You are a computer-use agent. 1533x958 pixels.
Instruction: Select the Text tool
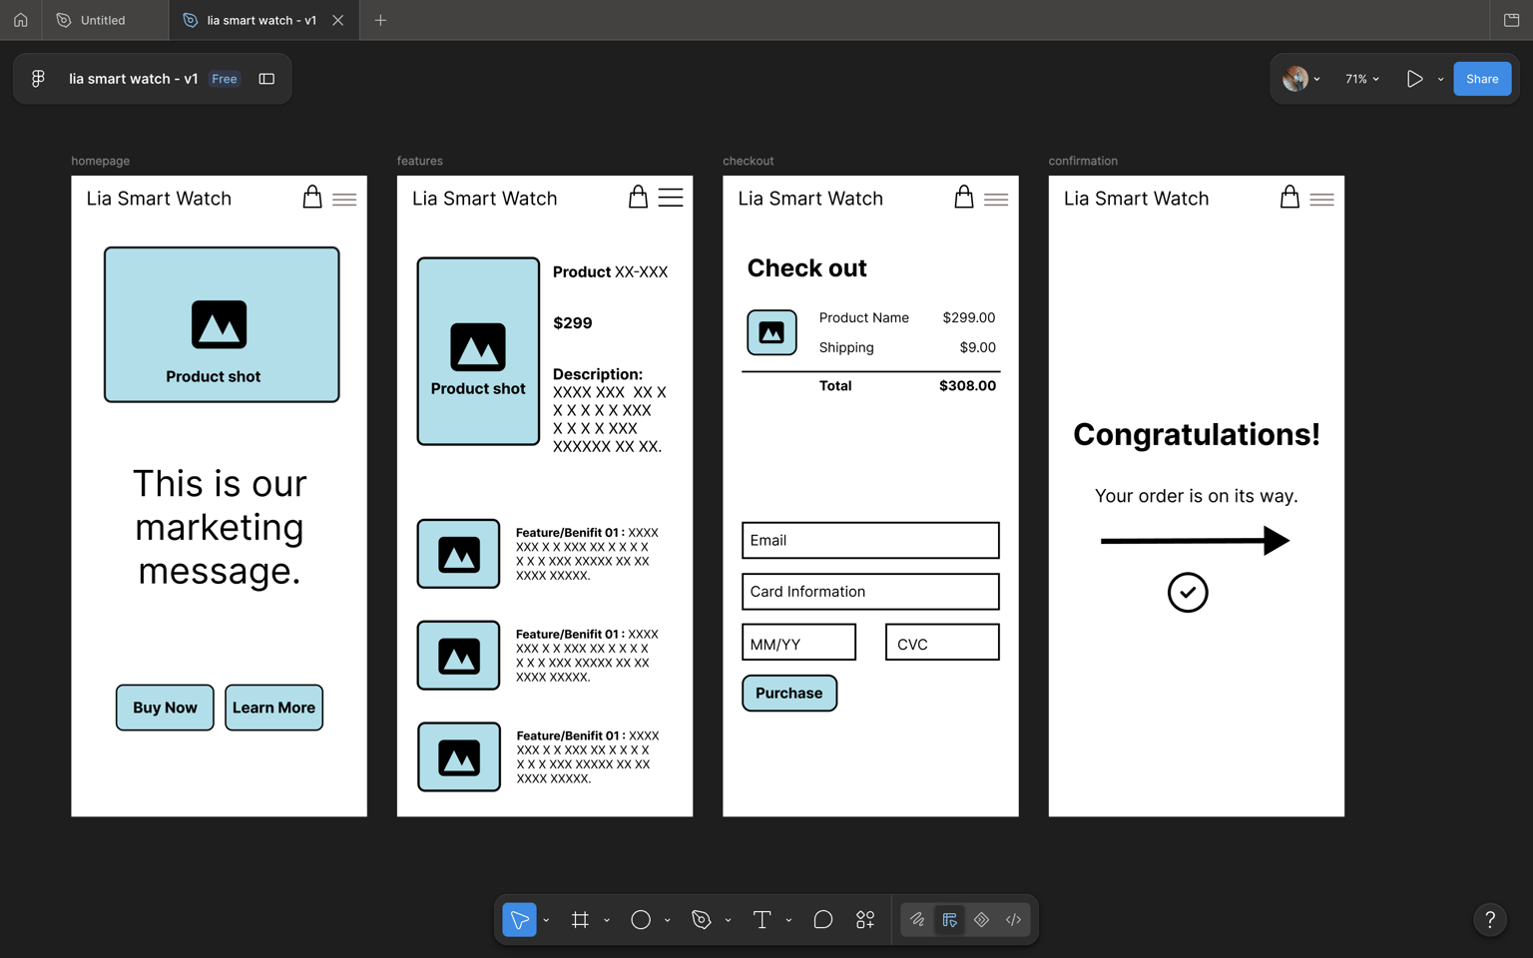click(x=762, y=920)
